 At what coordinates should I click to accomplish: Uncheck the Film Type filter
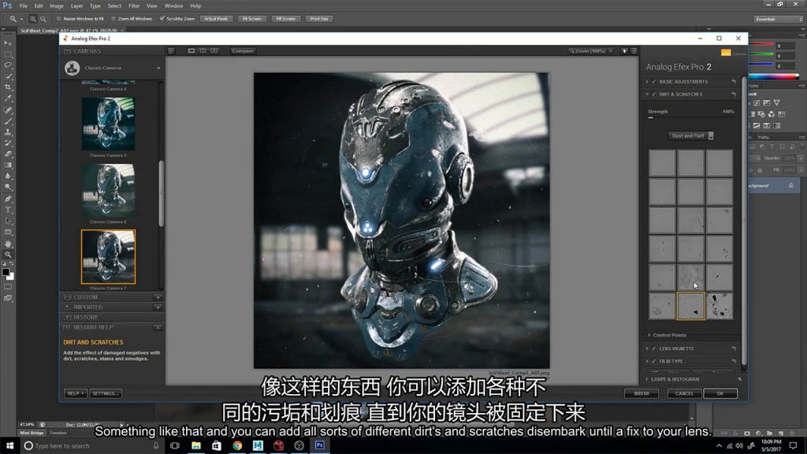(654, 361)
